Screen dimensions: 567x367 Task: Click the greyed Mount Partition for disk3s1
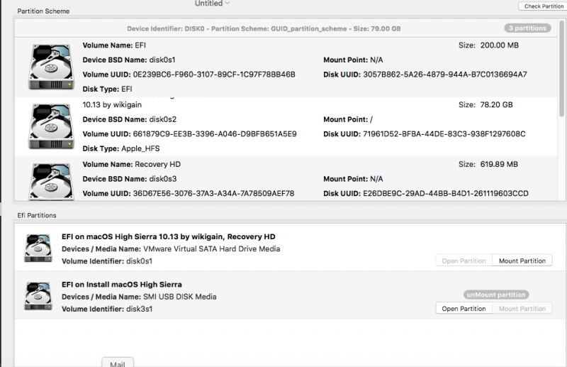[522, 309]
